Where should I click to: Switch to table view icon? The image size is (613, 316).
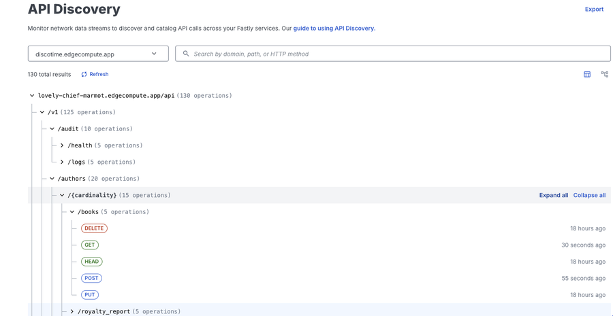click(587, 75)
